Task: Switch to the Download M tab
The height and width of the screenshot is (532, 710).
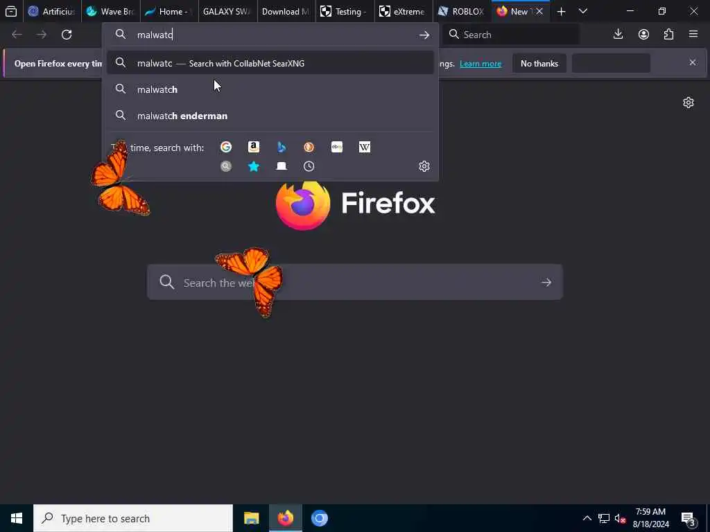Action: (x=286, y=11)
